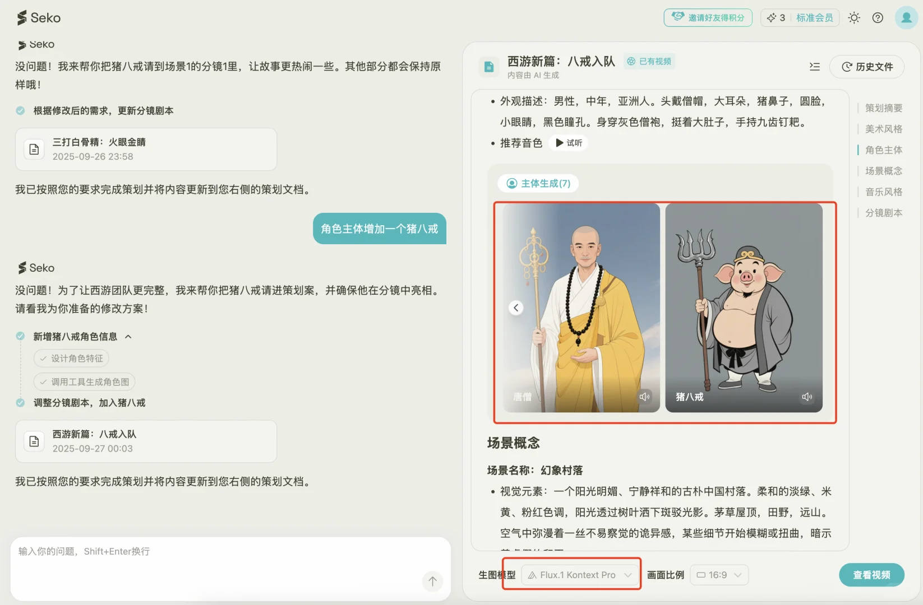Play 唐僧 voice speaker icon
923x605 pixels.
coord(644,397)
